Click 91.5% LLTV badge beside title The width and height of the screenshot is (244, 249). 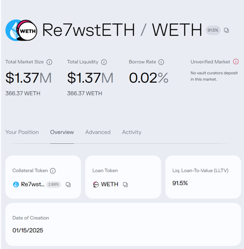click(213, 30)
